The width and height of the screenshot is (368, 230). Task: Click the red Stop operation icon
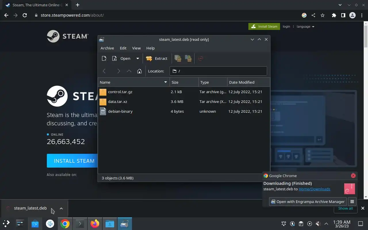[201, 58]
